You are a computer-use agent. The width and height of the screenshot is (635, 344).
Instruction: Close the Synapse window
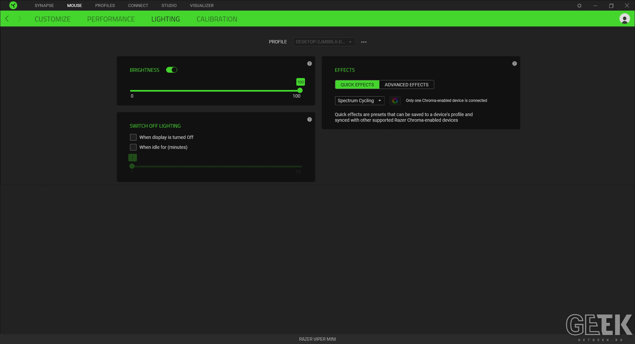tap(627, 6)
